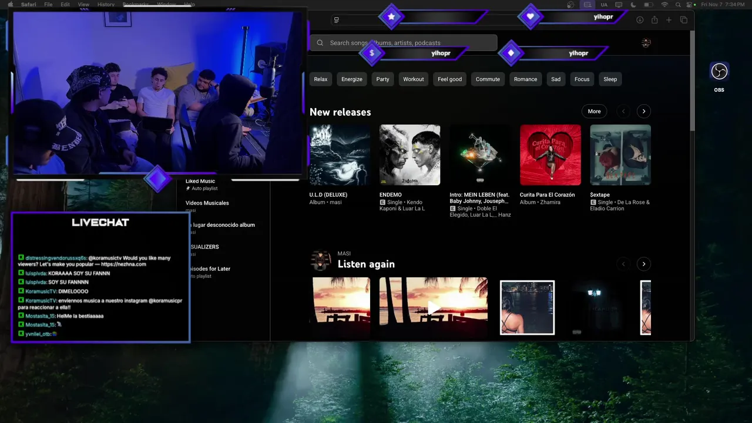Select the Sleep mood chip
This screenshot has height=423, width=752.
click(x=610, y=79)
